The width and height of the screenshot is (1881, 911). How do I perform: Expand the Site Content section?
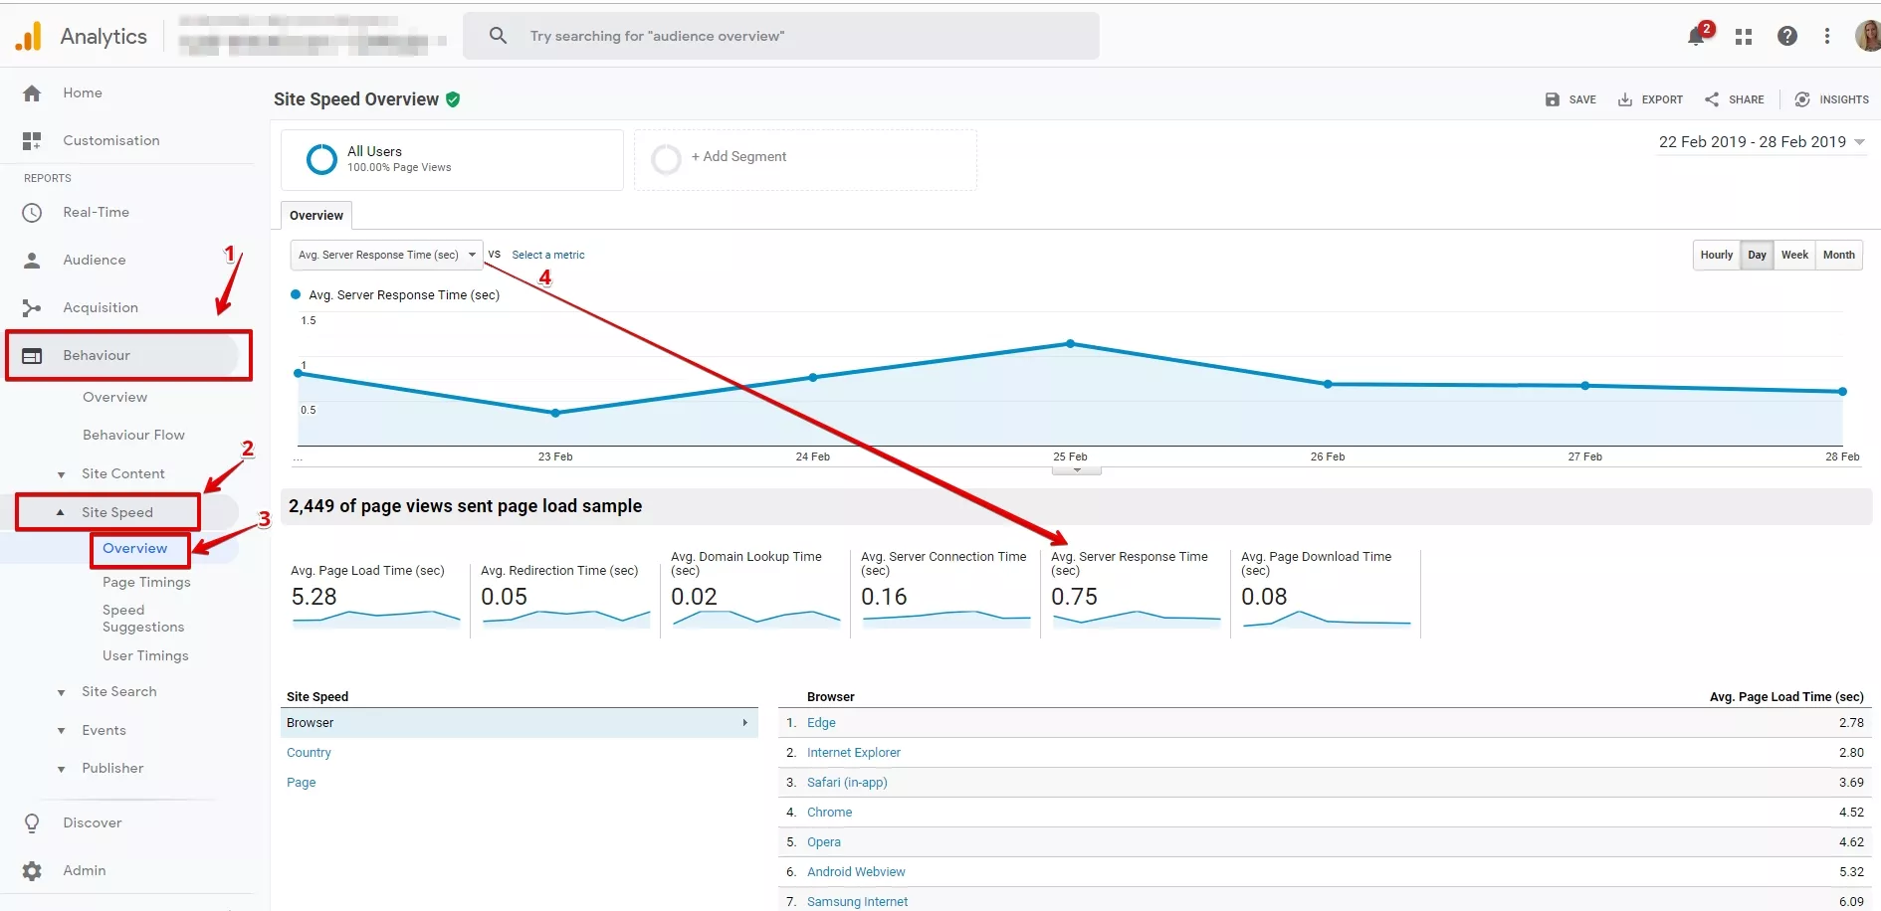(x=122, y=474)
